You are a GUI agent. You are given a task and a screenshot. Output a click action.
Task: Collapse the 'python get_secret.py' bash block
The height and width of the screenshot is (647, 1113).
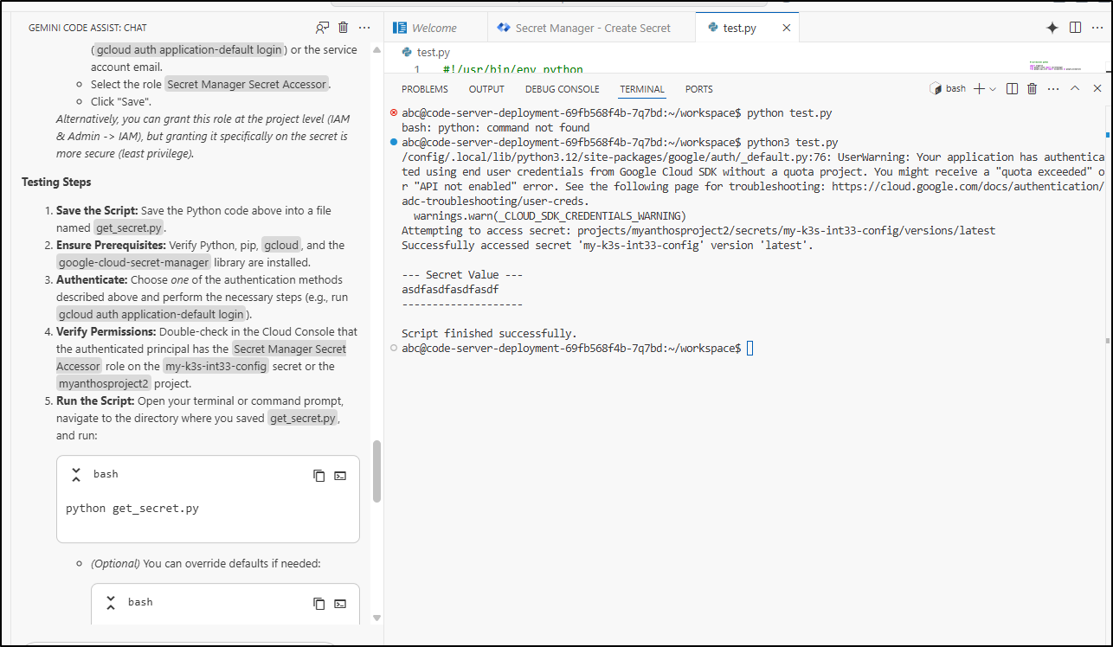pyautogui.click(x=76, y=475)
